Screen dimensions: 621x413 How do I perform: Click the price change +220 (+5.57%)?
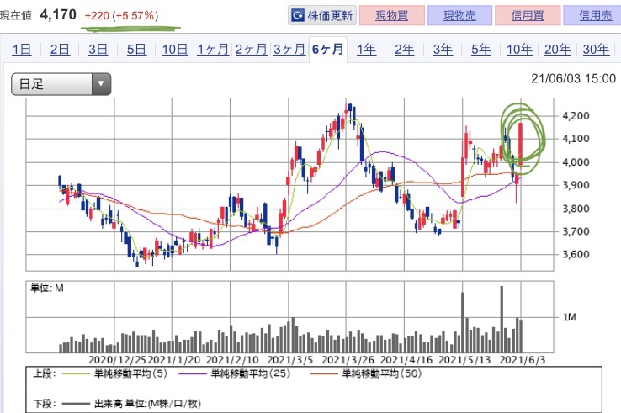click(x=121, y=16)
